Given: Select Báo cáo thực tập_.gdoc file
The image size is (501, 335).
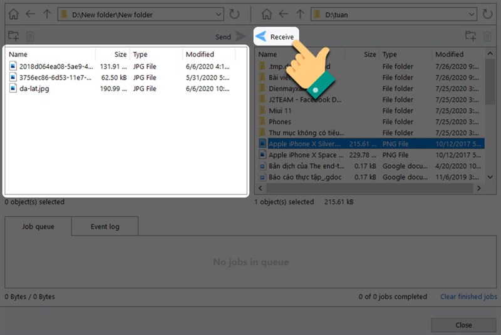Looking at the screenshot, I should pyautogui.click(x=371, y=177).
